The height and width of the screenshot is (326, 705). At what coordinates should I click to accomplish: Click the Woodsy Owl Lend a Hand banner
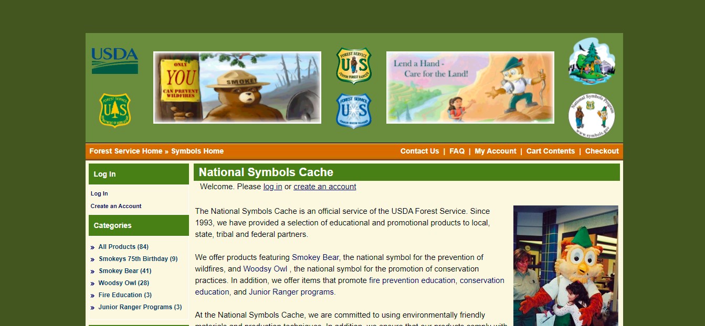[x=470, y=88]
